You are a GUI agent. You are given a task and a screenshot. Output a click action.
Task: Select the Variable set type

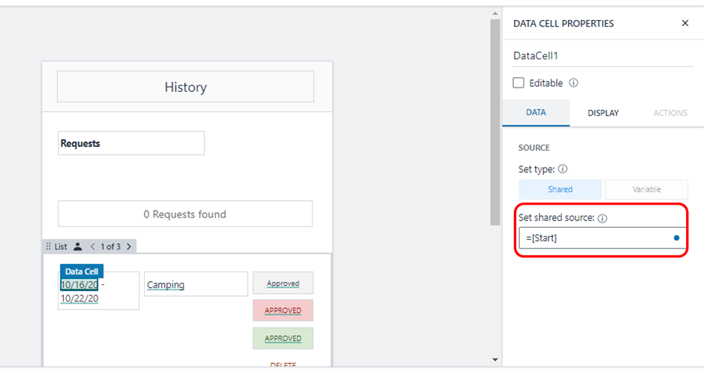point(646,189)
